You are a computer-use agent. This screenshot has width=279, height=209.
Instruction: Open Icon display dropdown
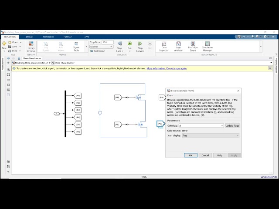coord(211,135)
